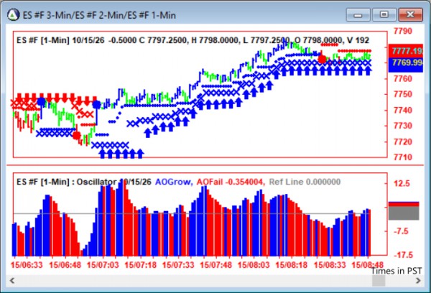Click the 15/06:48 time axis label
The height and width of the screenshot is (293, 431).
(x=65, y=265)
